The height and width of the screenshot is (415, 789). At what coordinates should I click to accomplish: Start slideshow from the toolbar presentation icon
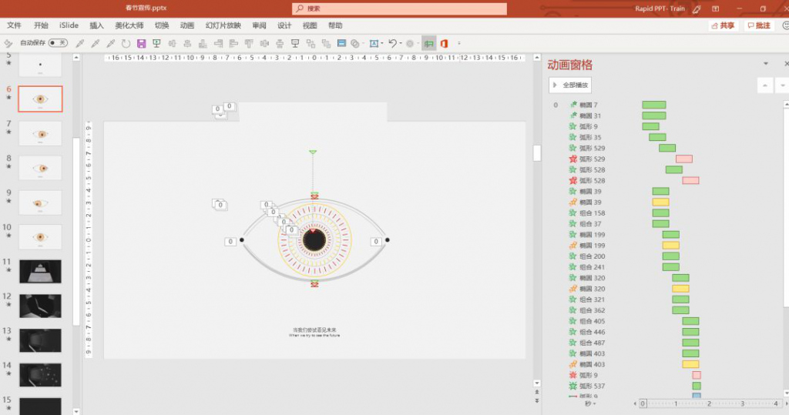tap(156, 43)
